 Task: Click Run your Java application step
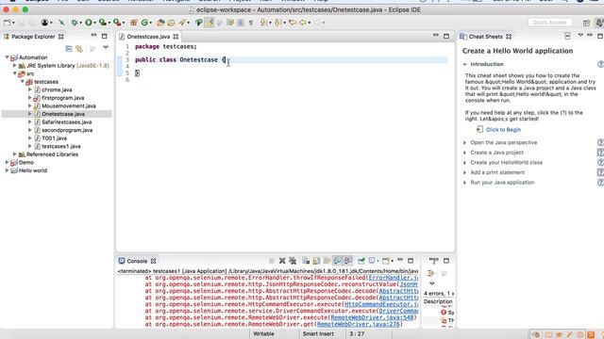[502, 183]
